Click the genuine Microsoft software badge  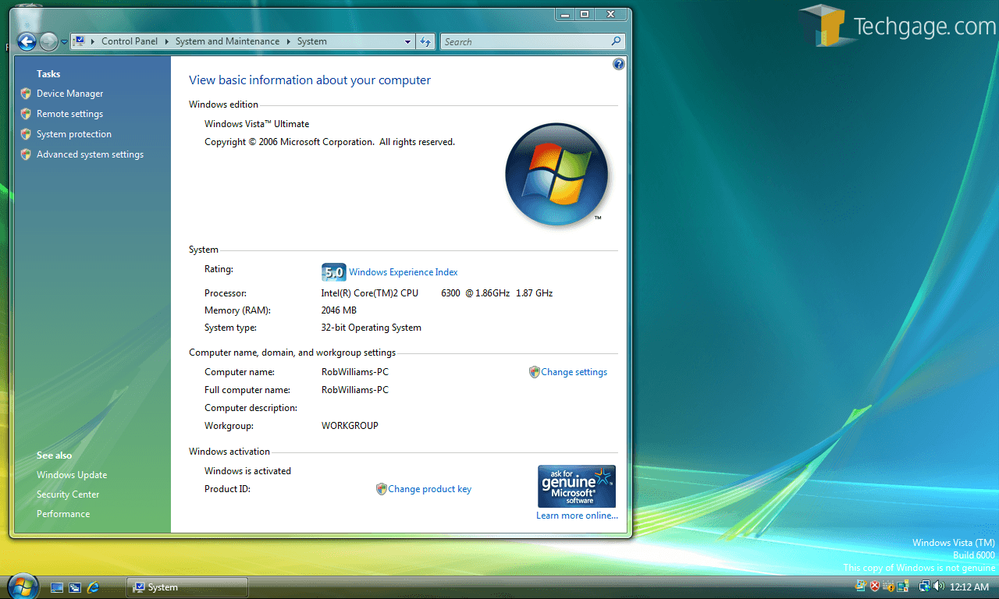point(577,487)
